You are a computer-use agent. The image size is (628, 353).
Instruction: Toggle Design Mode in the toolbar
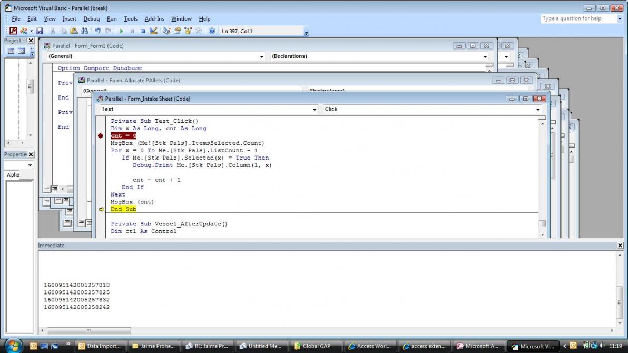tap(153, 31)
